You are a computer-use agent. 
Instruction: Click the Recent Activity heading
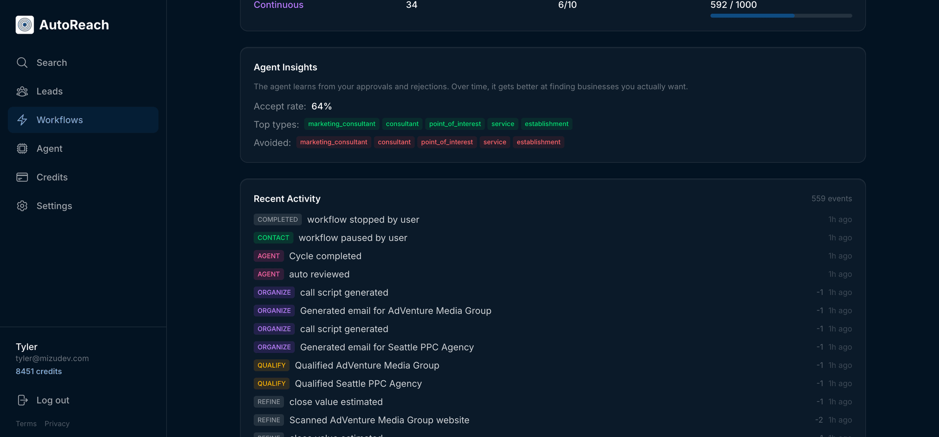point(287,199)
